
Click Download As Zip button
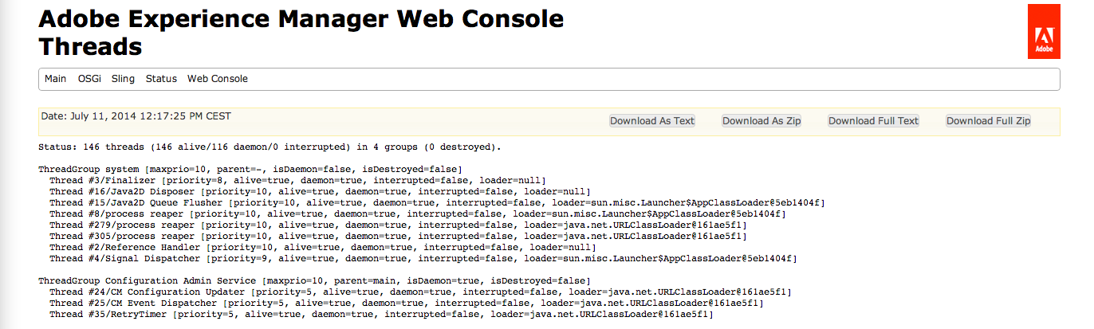(761, 121)
